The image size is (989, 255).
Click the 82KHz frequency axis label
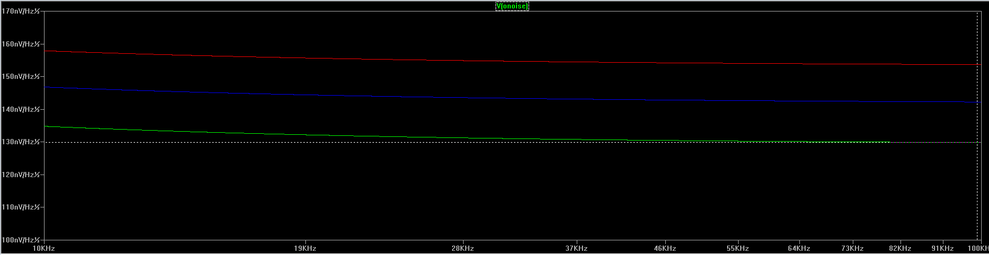[x=900, y=248]
